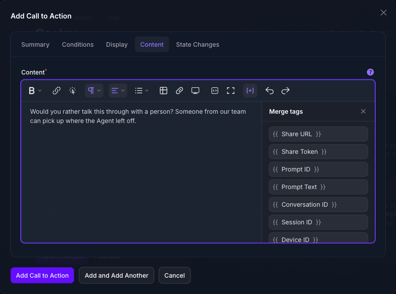Image resolution: width=396 pixels, height=294 pixels.
Task: Click into the content text editor area
Action: coord(141,172)
